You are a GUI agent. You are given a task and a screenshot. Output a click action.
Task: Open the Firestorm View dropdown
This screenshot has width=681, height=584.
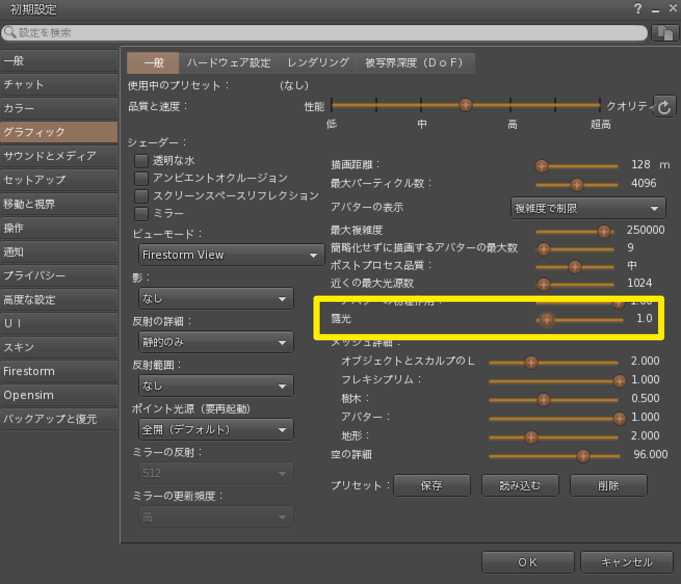click(230, 255)
